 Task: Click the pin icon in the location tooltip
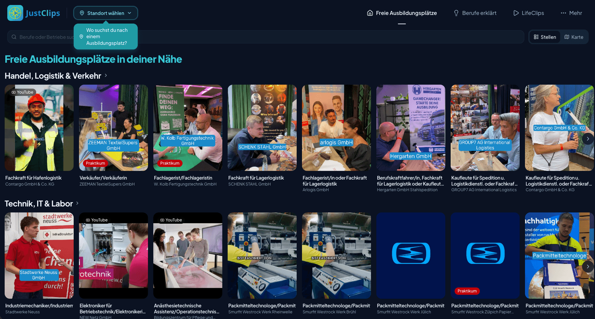pos(81,37)
